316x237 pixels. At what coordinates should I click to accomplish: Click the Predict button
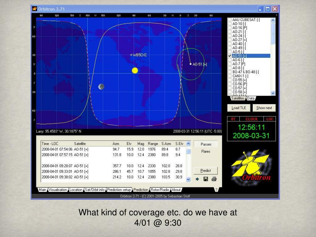pos(206,171)
